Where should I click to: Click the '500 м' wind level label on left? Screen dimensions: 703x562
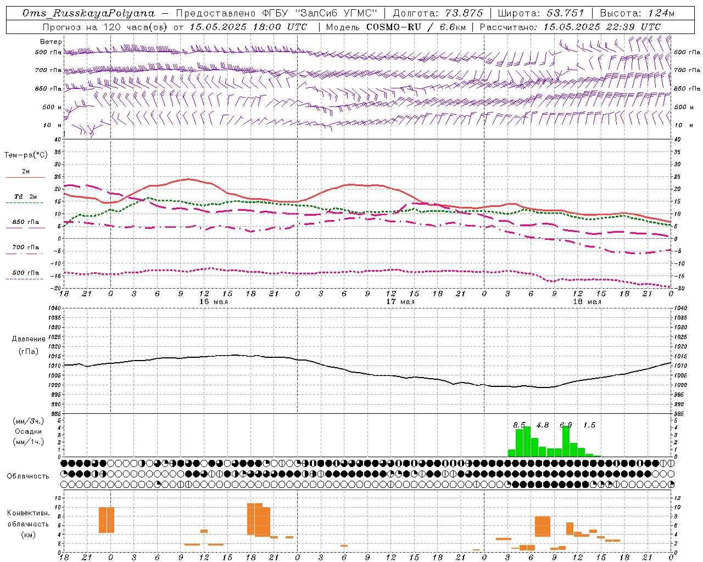point(52,107)
